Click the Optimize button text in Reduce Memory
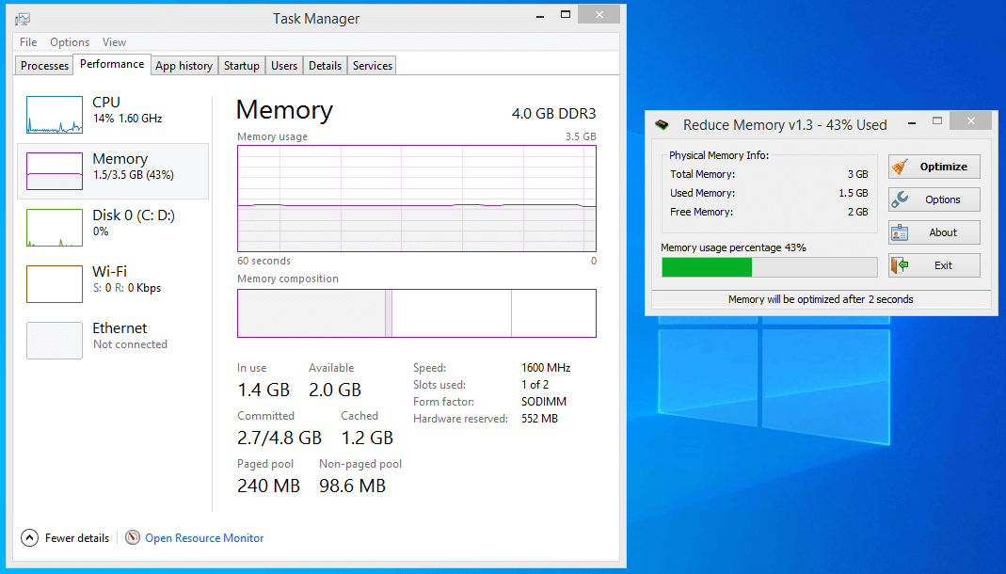Image resolution: width=1006 pixels, height=574 pixels. click(x=943, y=167)
